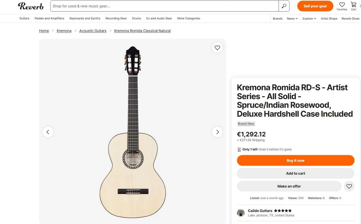Show next guitar photo arrow
The width and height of the screenshot is (361, 224).
click(217, 132)
